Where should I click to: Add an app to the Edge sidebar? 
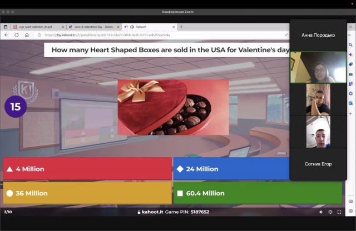[350, 113]
